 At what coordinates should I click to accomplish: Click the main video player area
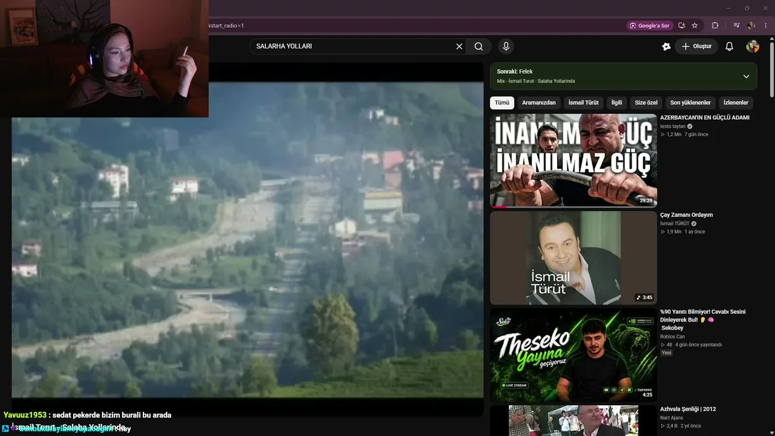[248, 239]
